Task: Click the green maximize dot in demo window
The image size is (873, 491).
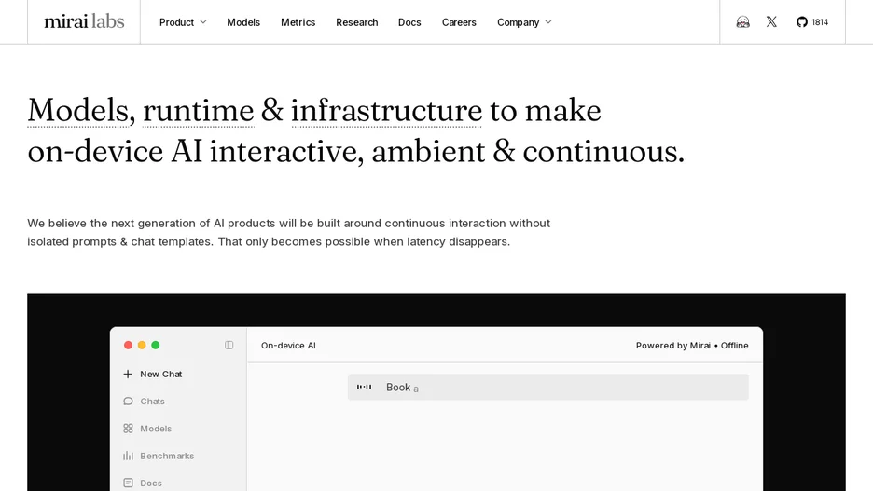Action: point(156,345)
